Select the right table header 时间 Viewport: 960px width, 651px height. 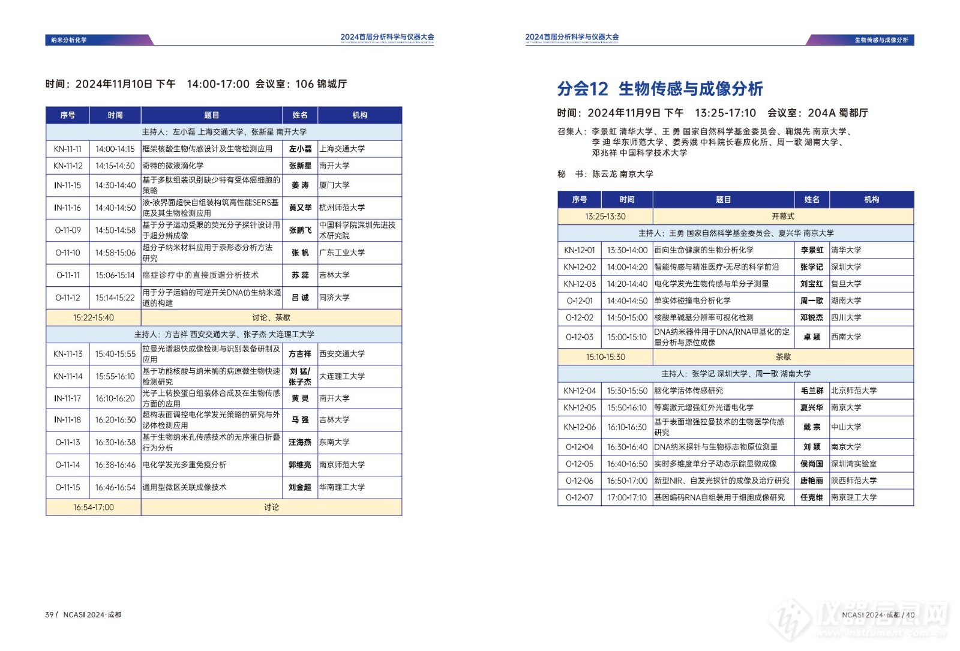(627, 200)
